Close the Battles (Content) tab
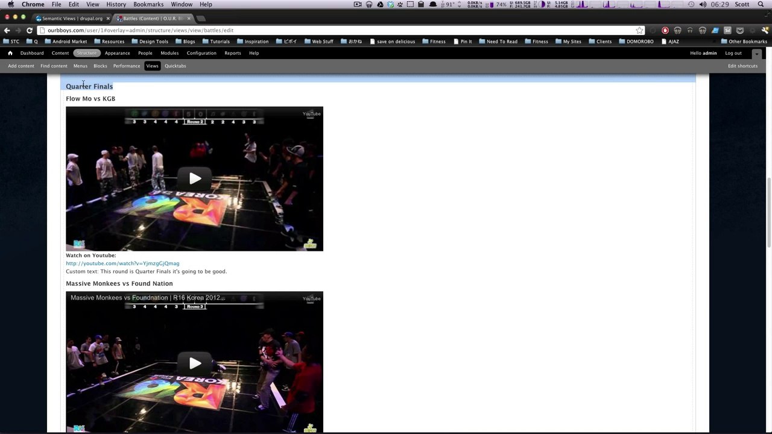 pos(189,18)
